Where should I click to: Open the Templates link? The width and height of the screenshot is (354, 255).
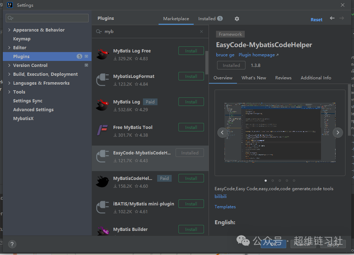coord(225,207)
